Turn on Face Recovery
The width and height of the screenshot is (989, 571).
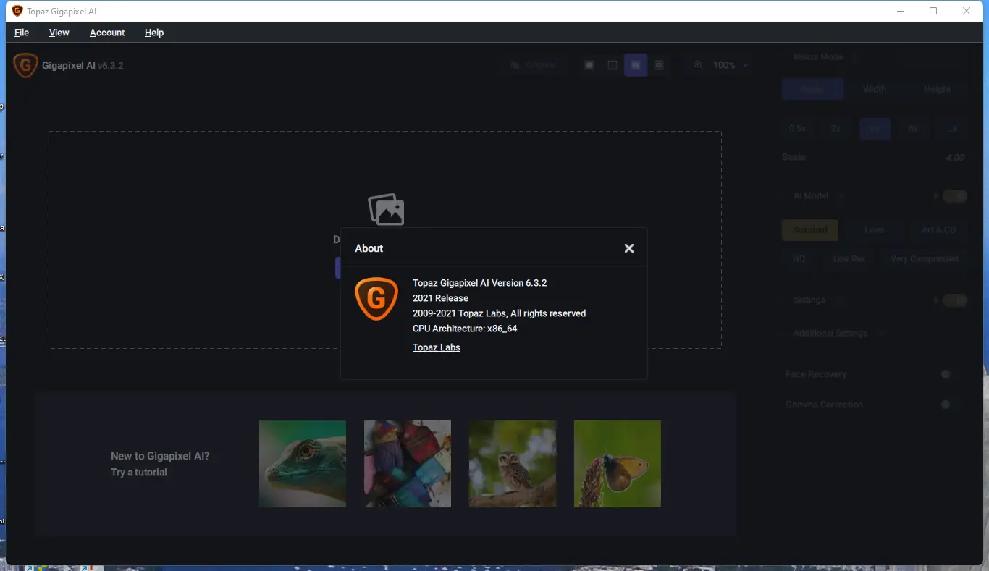946,374
